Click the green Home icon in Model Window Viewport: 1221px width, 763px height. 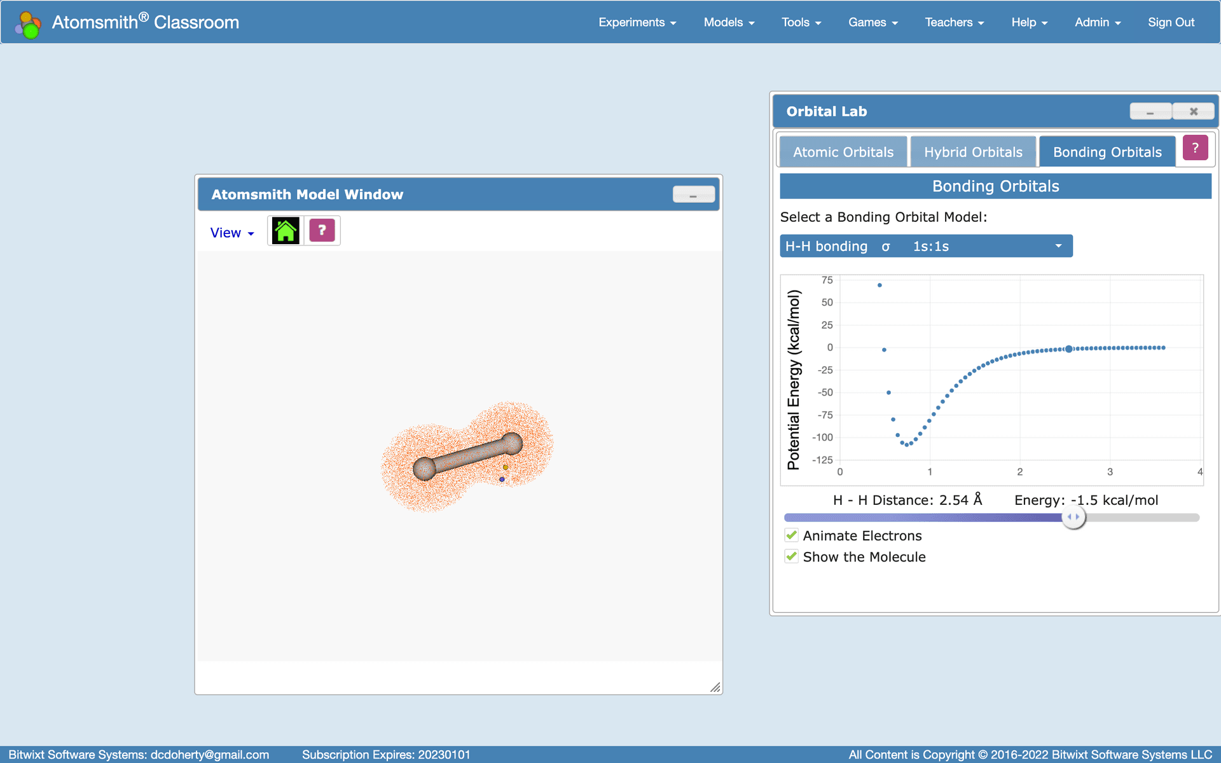286,230
